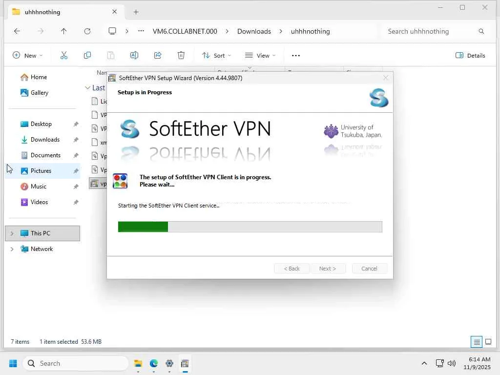Expand the address bar path chevron
This screenshot has width=500, height=375.
[x=127, y=31]
